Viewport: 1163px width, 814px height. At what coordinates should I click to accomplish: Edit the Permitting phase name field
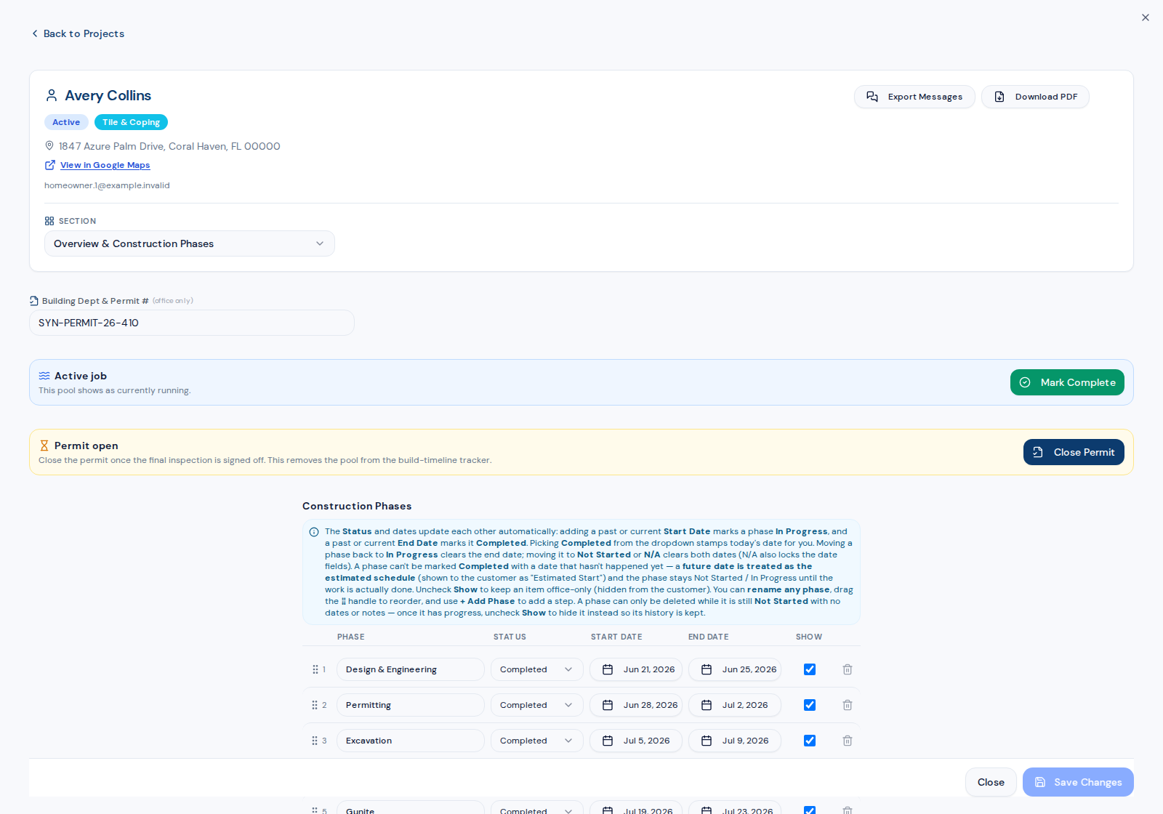point(411,705)
